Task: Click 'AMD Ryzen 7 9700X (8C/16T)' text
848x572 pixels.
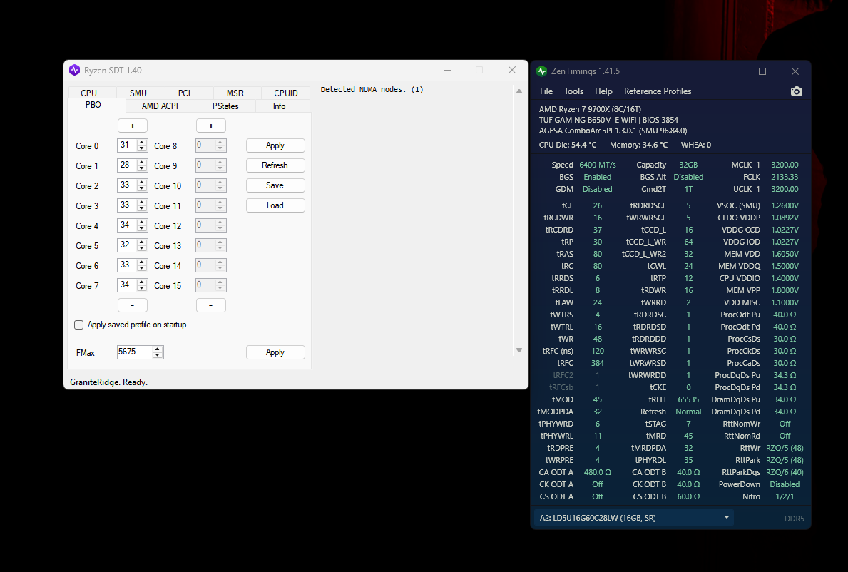Action: [x=590, y=109]
